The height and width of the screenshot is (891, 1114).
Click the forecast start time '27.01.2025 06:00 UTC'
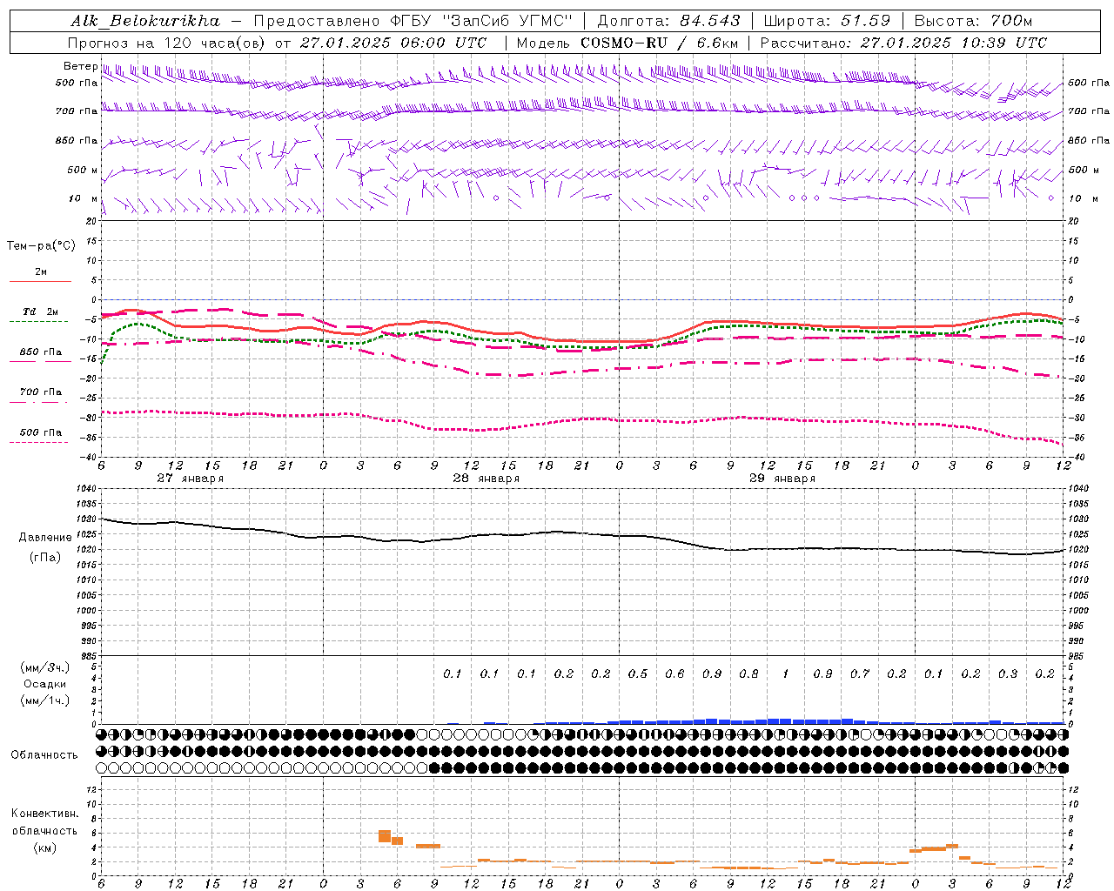point(393,43)
